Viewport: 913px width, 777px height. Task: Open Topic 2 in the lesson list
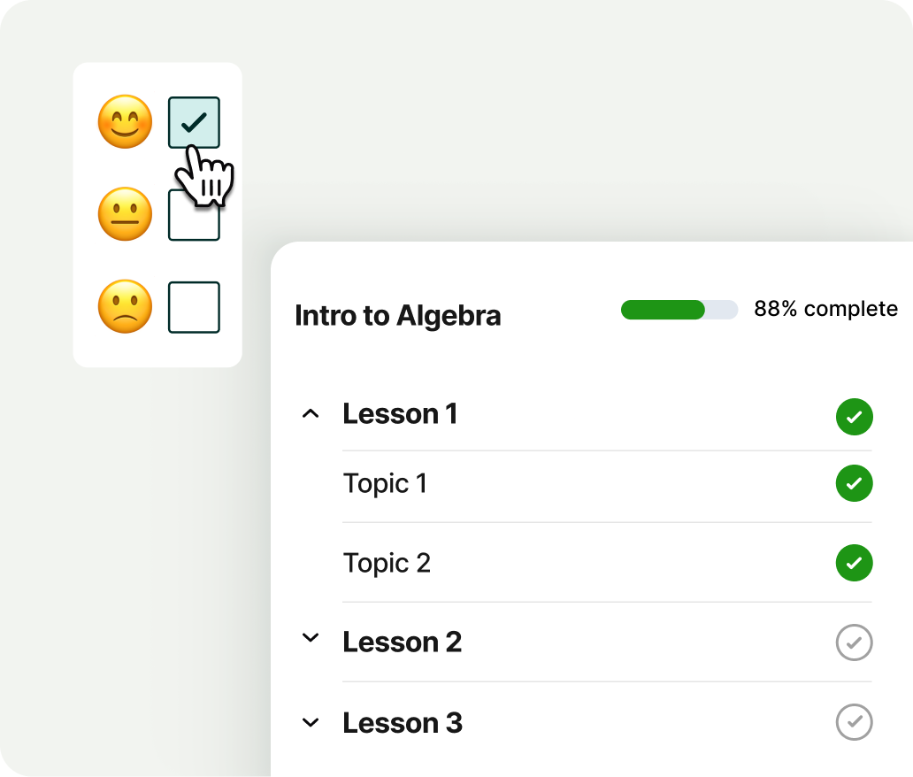click(387, 563)
